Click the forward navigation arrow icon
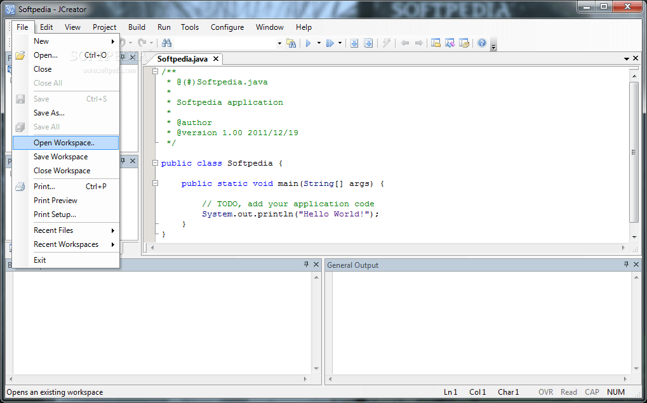Viewport: 647px width, 403px height. pyautogui.click(x=419, y=43)
